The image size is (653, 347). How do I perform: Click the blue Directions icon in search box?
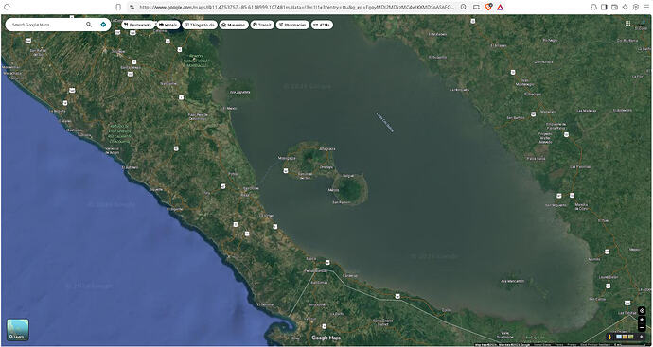coord(103,25)
